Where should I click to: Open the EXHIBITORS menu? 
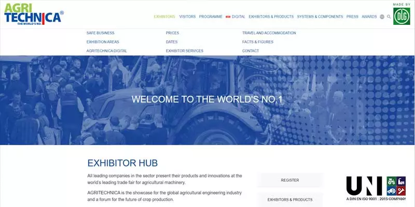(164, 17)
